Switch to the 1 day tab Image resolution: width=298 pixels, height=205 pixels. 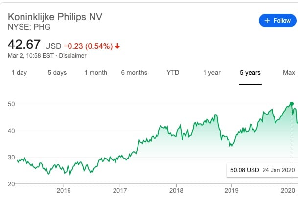[x=19, y=73]
